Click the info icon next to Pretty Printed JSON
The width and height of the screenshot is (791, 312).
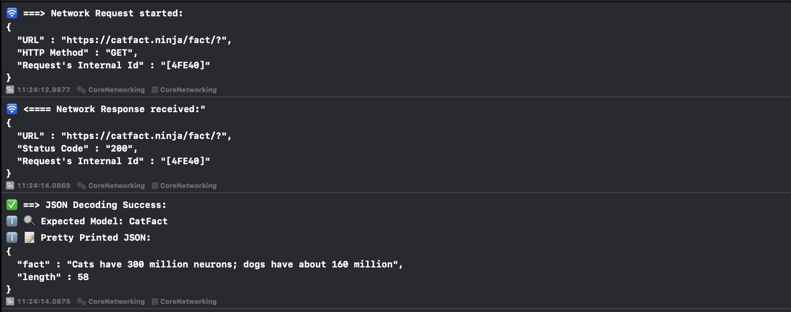point(12,238)
